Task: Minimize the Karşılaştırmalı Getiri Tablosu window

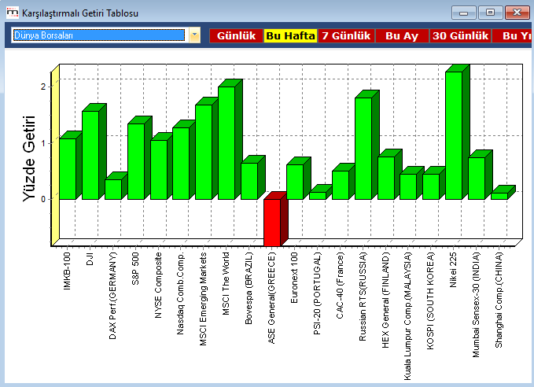Action: [463, 13]
